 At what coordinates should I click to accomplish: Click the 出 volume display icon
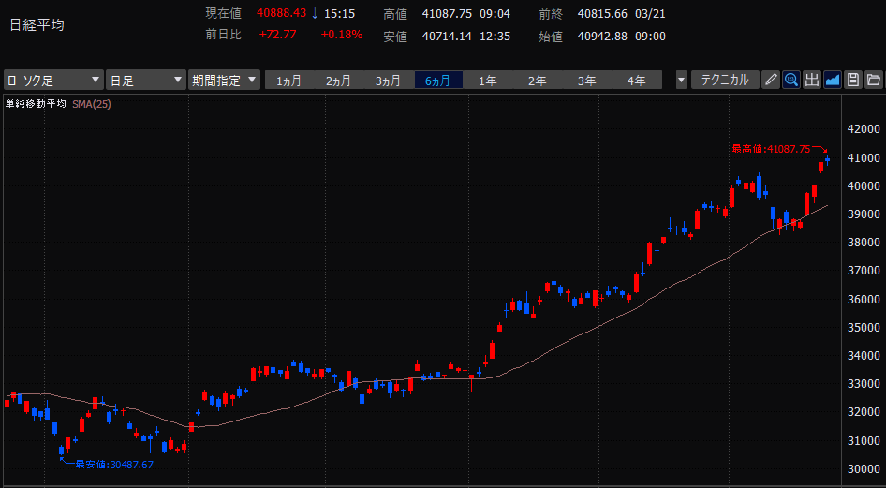(811, 80)
